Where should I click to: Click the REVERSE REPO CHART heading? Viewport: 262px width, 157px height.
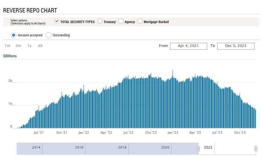pos(30,10)
